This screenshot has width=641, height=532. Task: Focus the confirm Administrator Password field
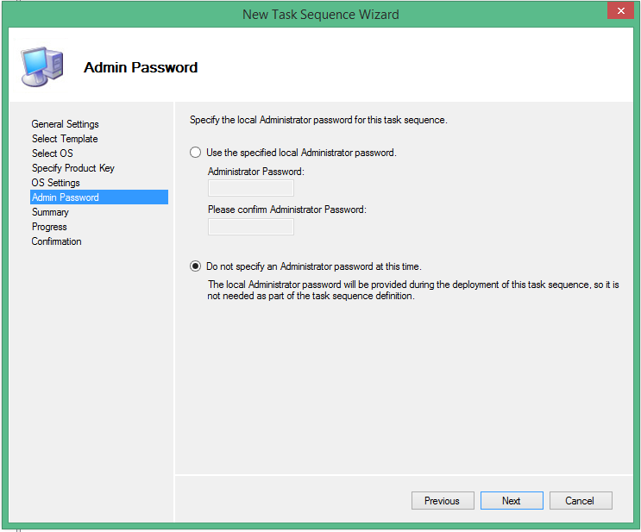pyautogui.click(x=251, y=227)
